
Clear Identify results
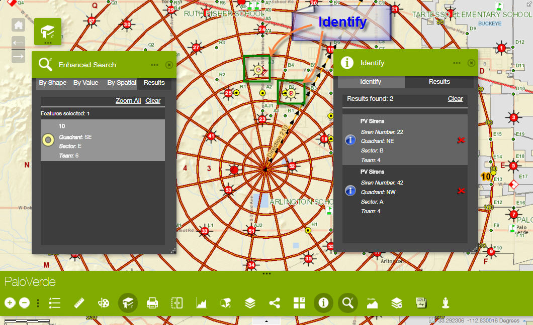(x=455, y=99)
